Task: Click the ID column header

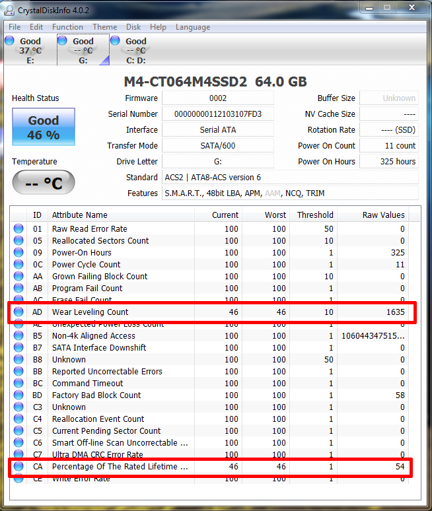Action: click(x=37, y=215)
